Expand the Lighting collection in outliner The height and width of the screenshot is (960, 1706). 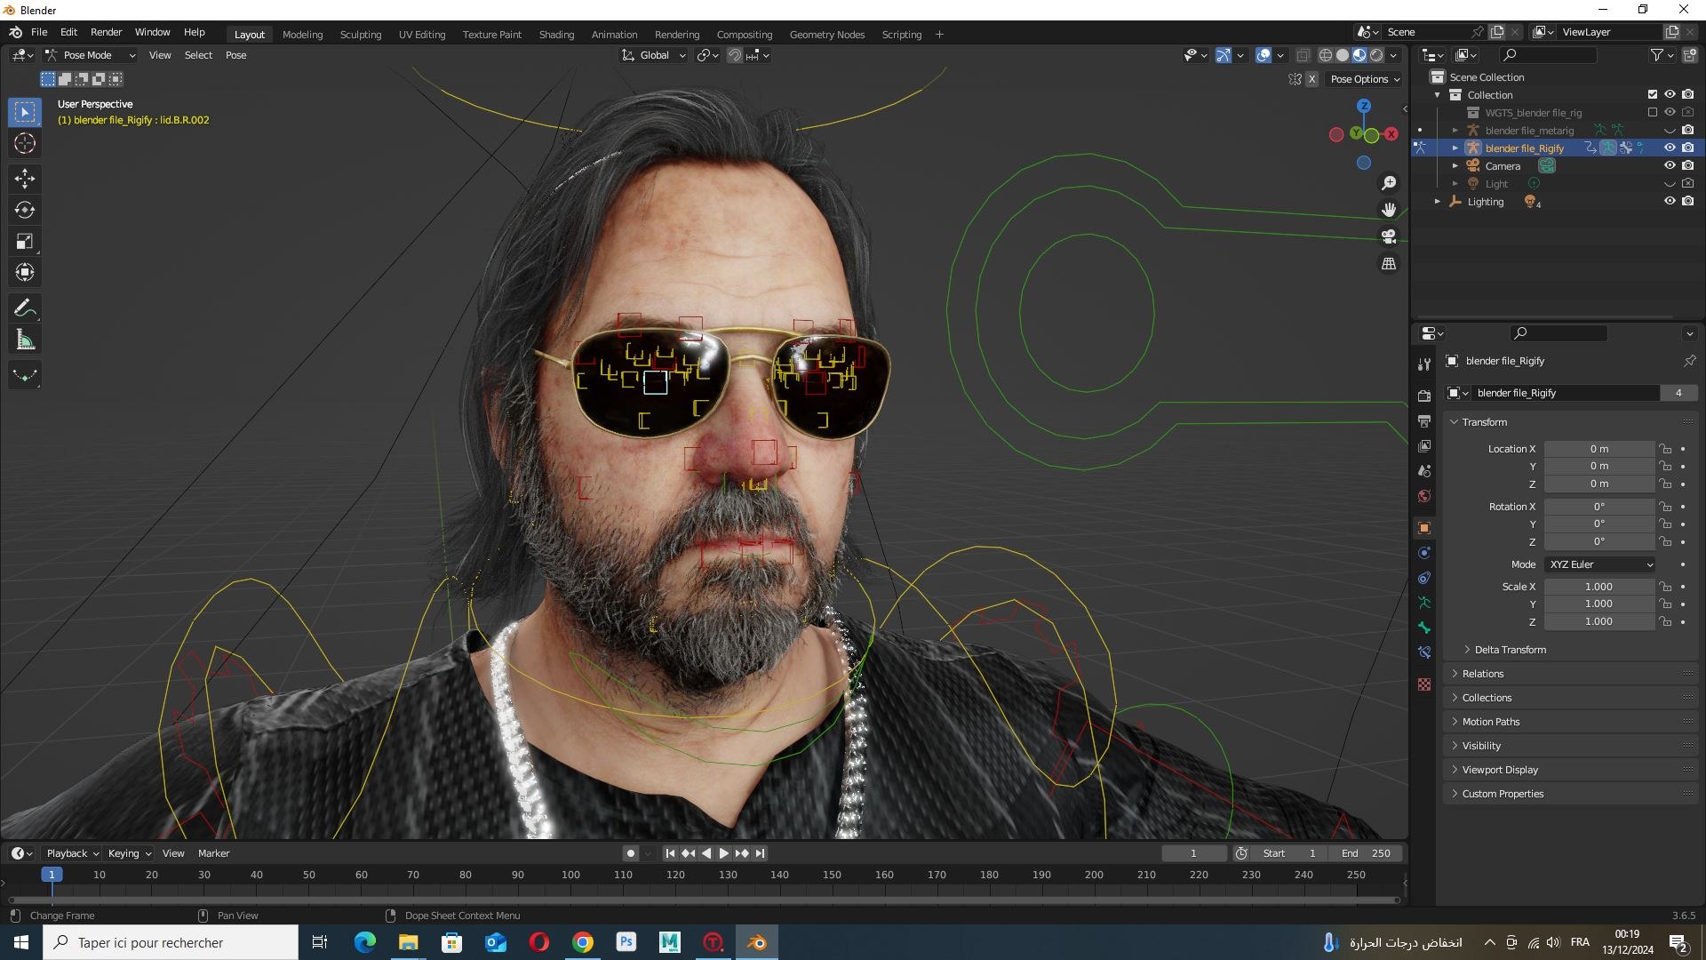pyautogui.click(x=1438, y=202)
